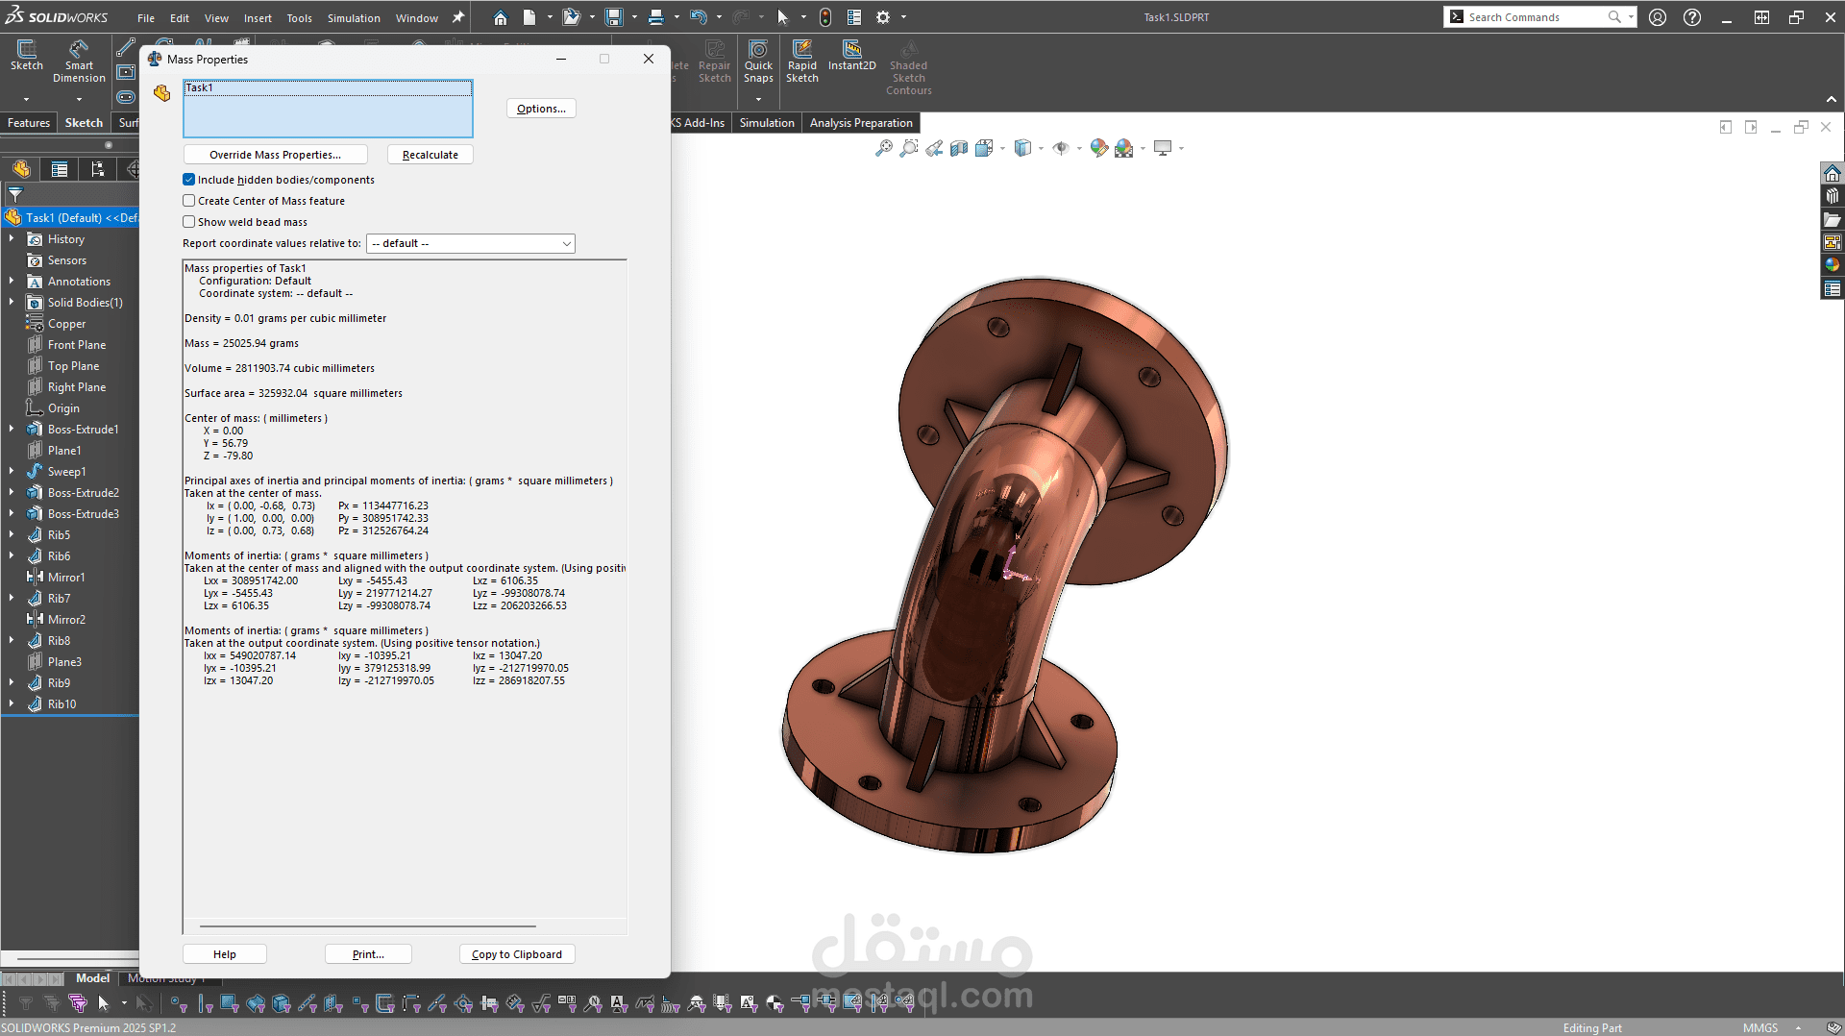Open the View Orientation cube icon
Image resolution: width=1845 pixels, height=1036 pixels.
pos(984,148)
